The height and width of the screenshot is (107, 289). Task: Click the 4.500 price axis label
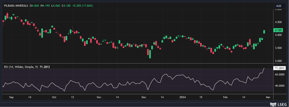pos(278,22)
